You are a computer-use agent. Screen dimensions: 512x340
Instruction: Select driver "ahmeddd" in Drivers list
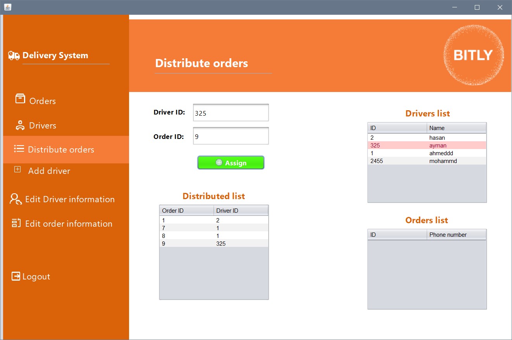point(427,153)
